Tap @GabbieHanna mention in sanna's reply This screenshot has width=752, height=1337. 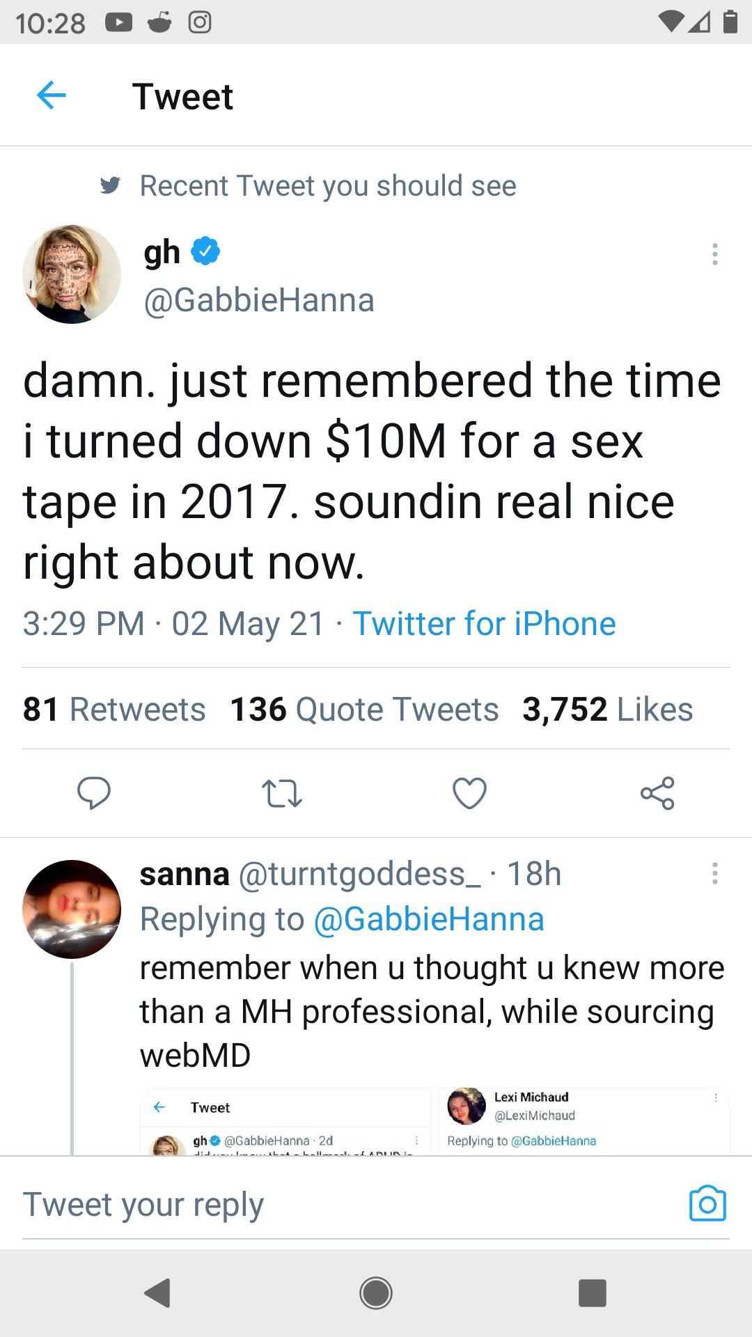click(429, 919)
